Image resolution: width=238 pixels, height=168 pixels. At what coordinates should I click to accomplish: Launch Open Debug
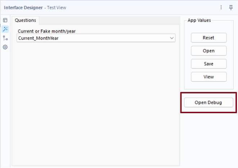(x=208, y=102)
